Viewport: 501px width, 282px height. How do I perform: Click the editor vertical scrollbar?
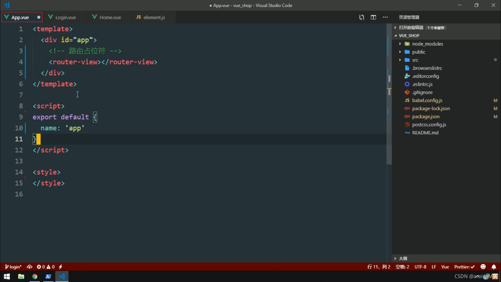pyautogui.click(x=389, y=94)
